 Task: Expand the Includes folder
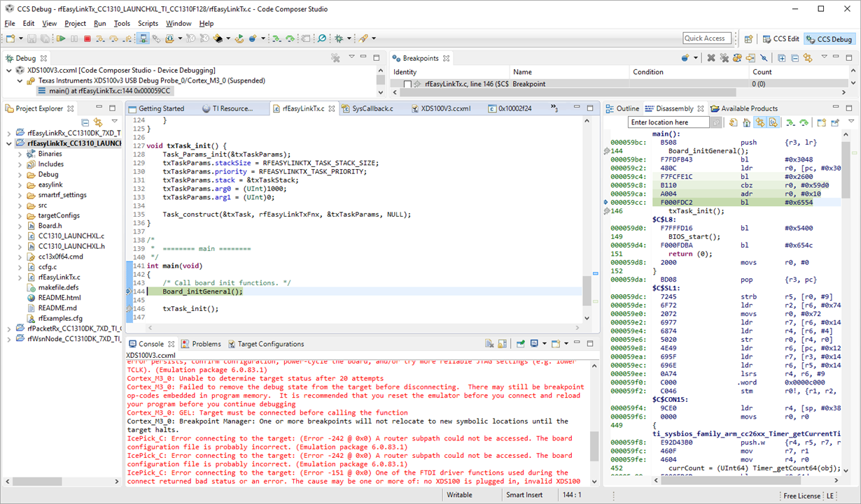point(20,164)
